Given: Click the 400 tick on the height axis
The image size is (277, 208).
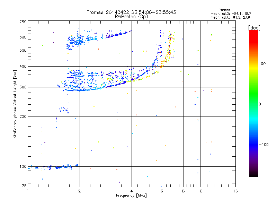Looking at the screenshot, I should pyautogui.click(x=23, y=67).
